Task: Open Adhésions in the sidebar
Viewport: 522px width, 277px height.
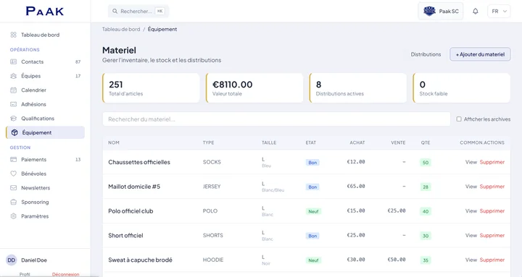Action: [x=45, y=104]
